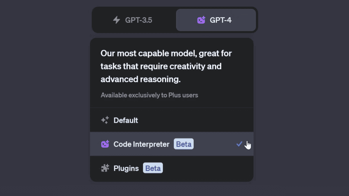Choose Code Interpreter from the mode list
This screenshot has width=349, height=196.
click(141, 144)
